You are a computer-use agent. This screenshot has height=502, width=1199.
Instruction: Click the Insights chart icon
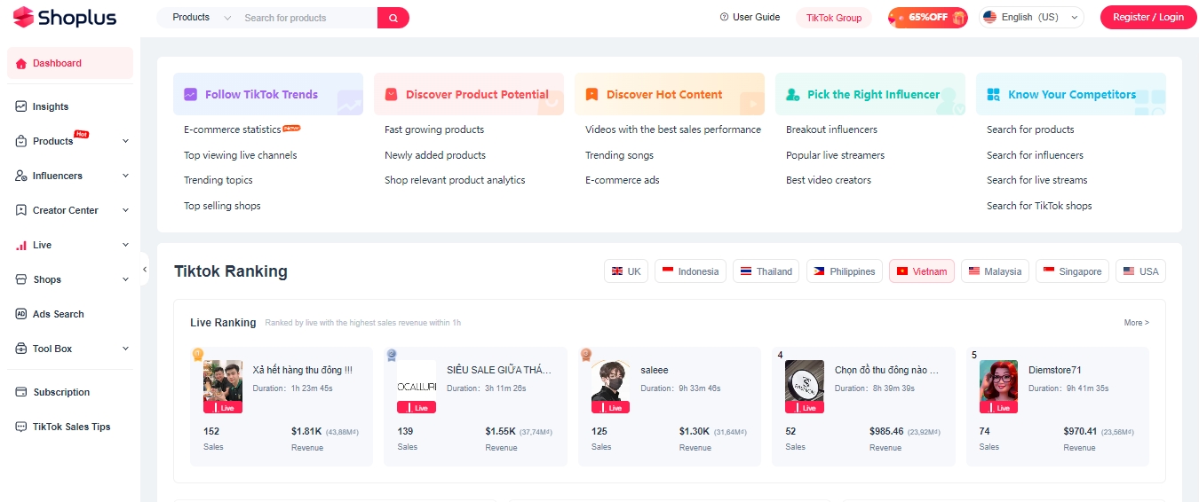click(21, 106)
